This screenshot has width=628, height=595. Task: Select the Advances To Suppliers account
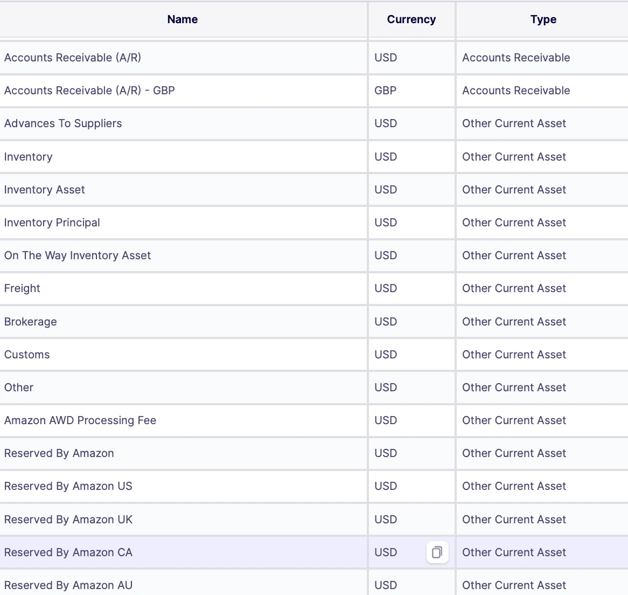(x=63, y=123)
